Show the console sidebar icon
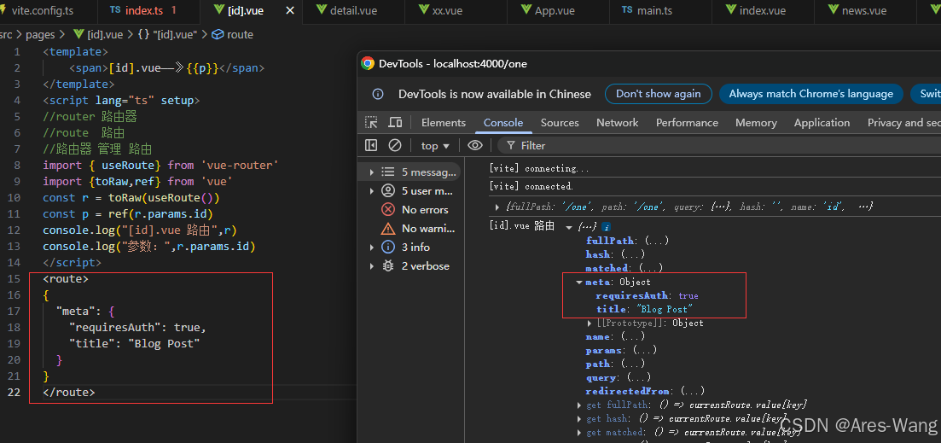 [371, 145]
